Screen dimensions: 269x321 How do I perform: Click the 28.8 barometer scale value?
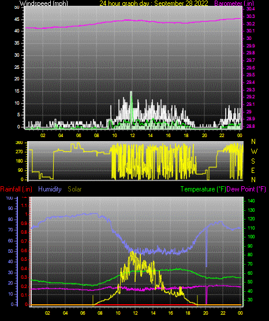pos(251,126)
